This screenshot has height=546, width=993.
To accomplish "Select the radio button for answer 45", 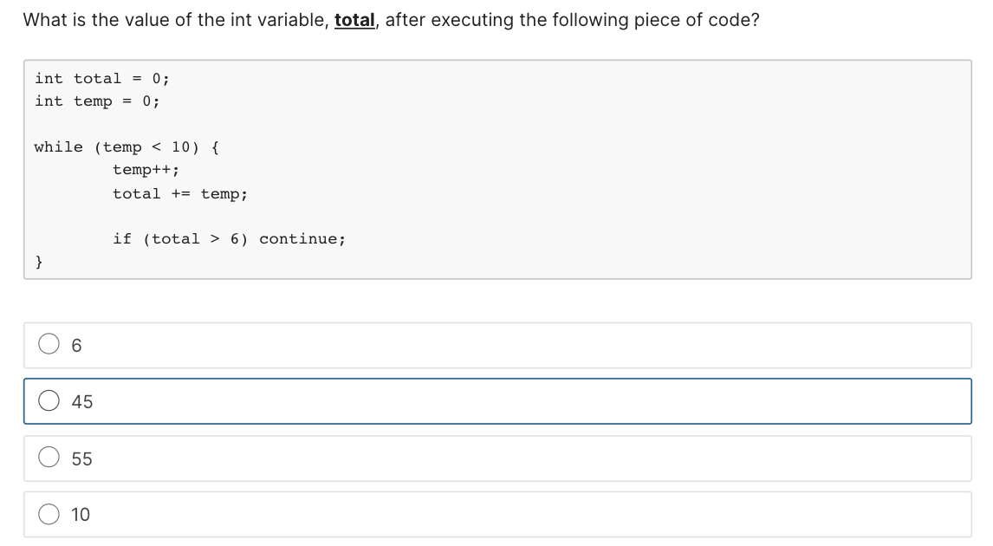I will [x=49, y=400].
